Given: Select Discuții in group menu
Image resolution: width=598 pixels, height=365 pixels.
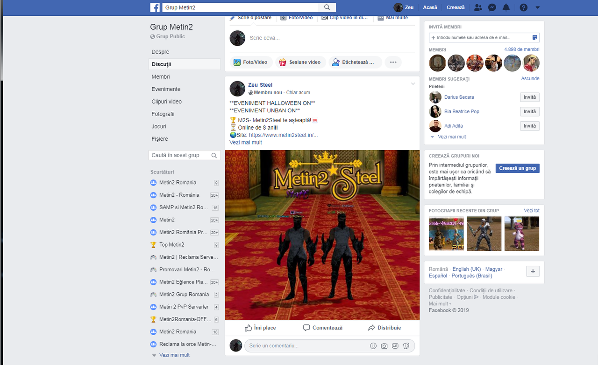Looking at the screenshot, I should point(185,64).
